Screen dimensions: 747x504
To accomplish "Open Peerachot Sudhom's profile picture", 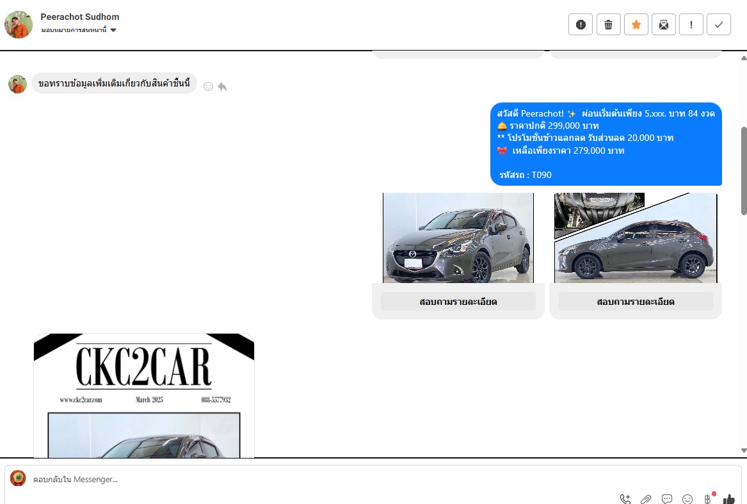I will (19, 24).
